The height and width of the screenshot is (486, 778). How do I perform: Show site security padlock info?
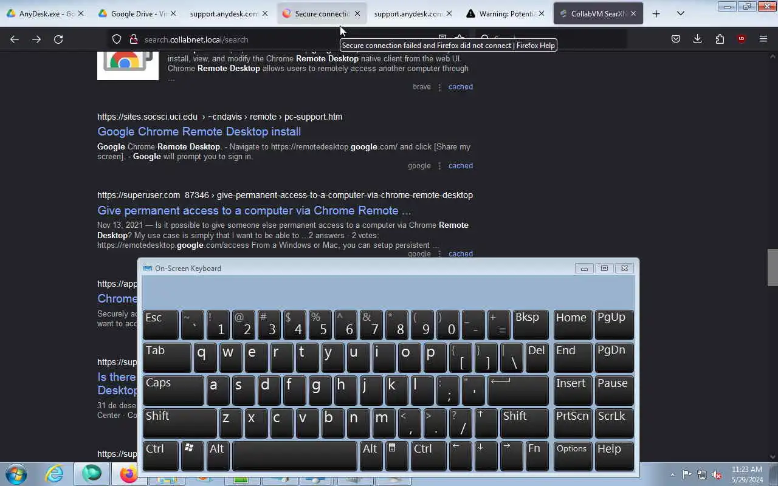133,39
